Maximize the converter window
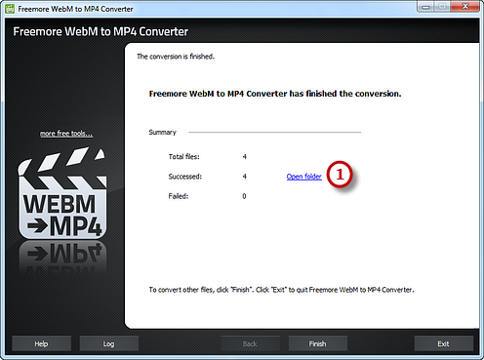The height and width of the screenshot is (360, 484). pyautogui.click(x=442, y=7)
